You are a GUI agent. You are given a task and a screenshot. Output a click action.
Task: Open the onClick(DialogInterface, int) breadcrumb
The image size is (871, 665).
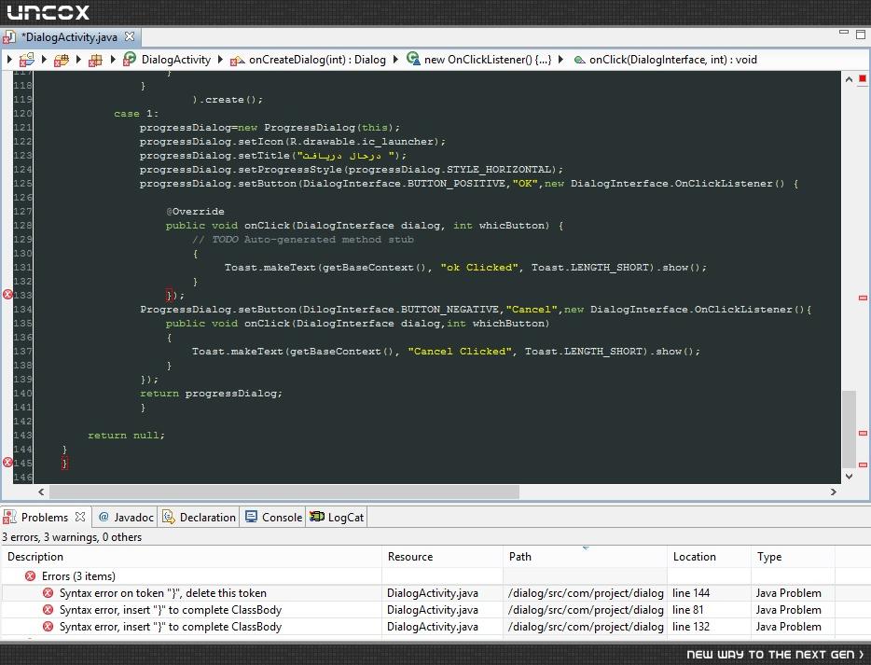672,60
